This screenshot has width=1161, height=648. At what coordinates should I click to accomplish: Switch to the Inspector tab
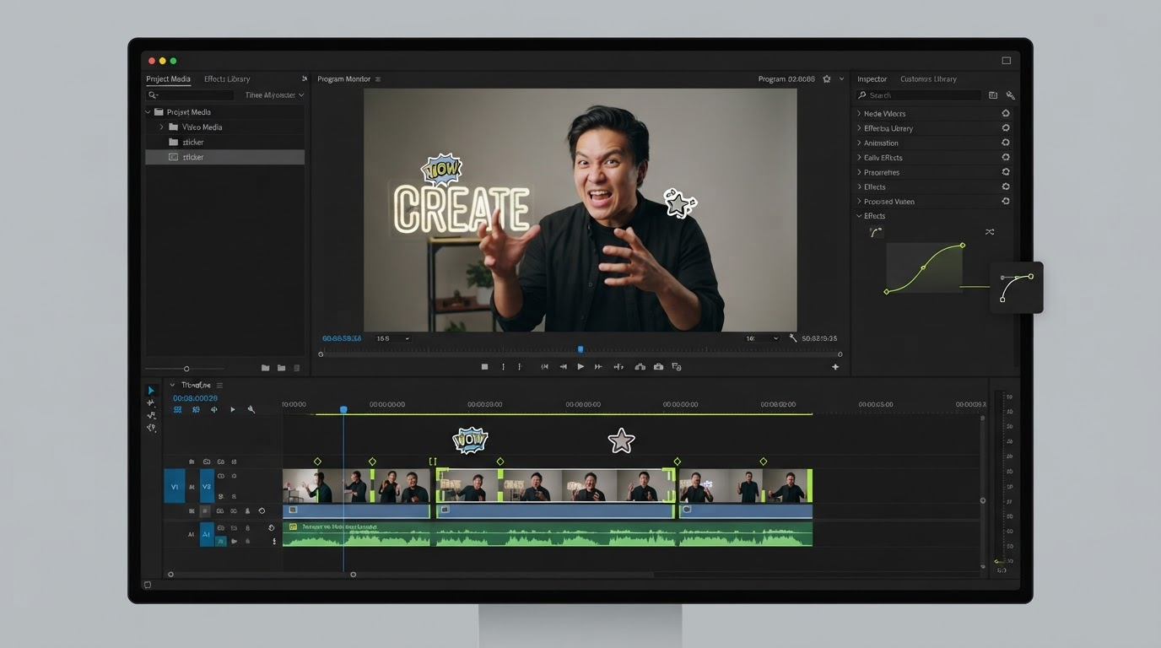coord(872,79)
